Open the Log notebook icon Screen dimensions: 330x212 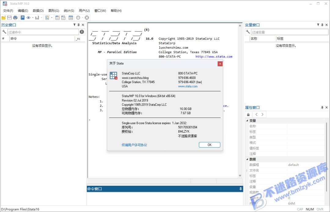pos(22,18)
